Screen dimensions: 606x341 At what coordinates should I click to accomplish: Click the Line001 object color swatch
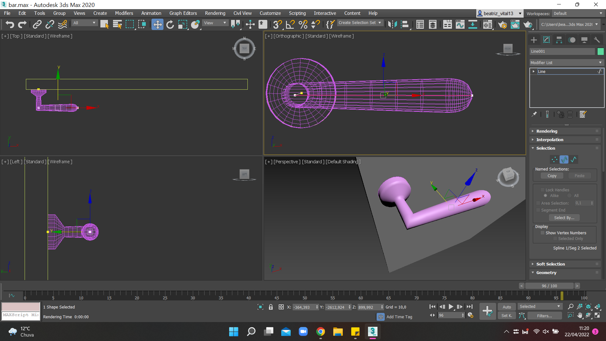pos(600,51)
